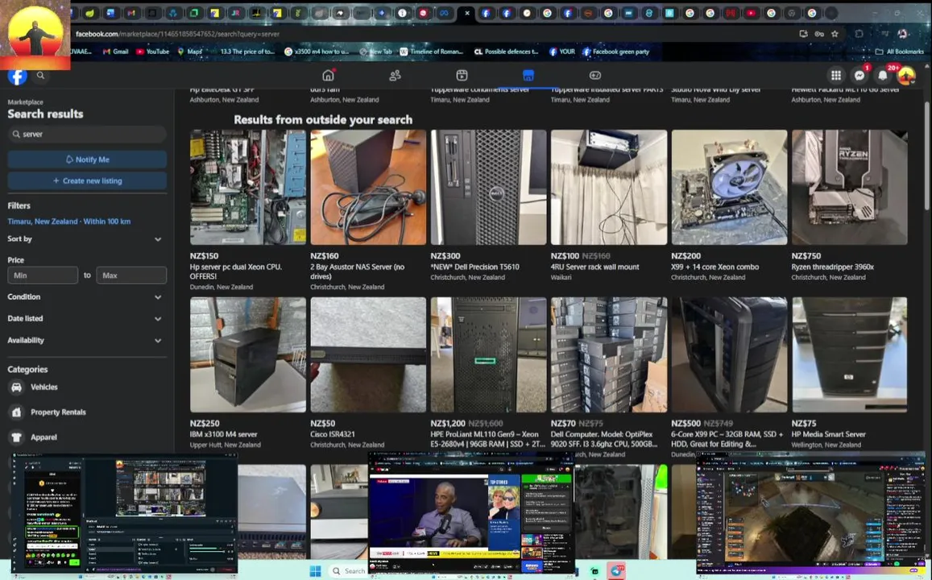Open the Cisco ISR4321 listing photo
The image size is (932, 580).
pos(368,354)
